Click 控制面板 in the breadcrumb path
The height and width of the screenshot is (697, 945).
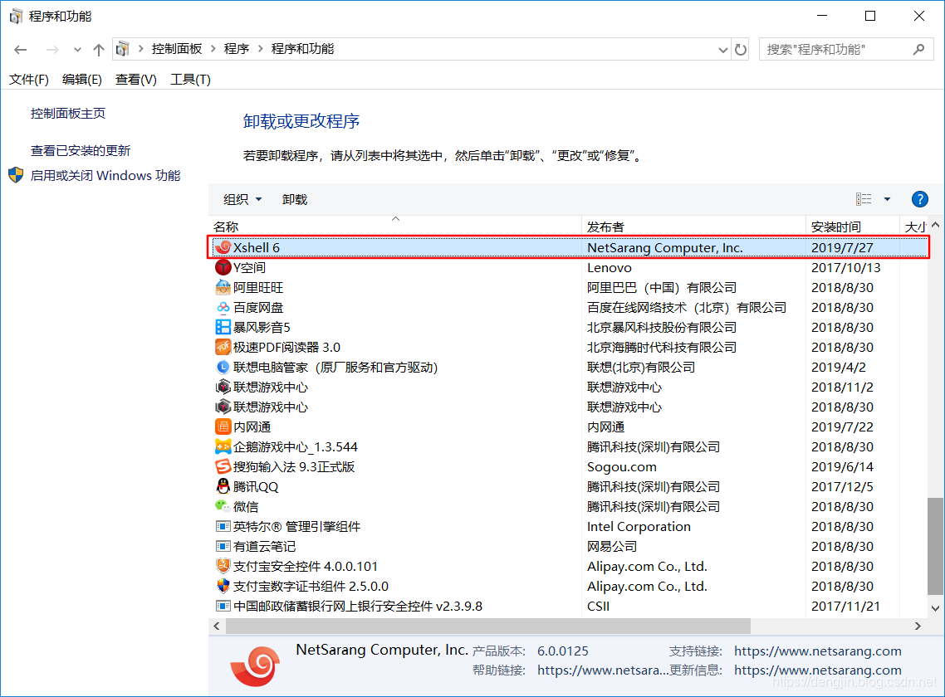[177, 49]
